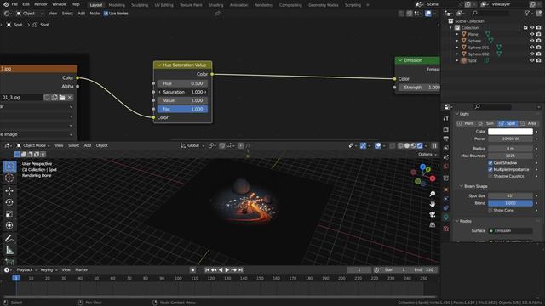Expand the Sphere object tree row
The width and height of the screenshot is (545, 306).
click(457, 41)
